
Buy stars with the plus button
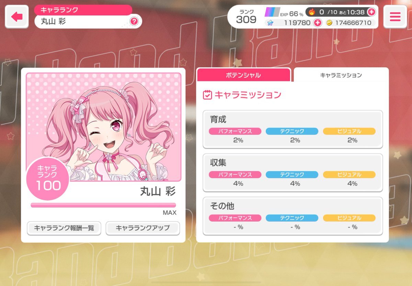pos(318,23)
